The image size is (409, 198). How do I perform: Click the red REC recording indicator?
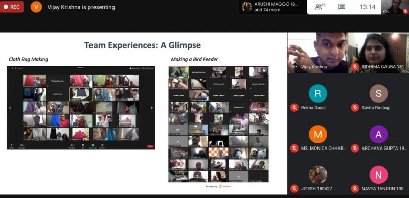point(12,7)
